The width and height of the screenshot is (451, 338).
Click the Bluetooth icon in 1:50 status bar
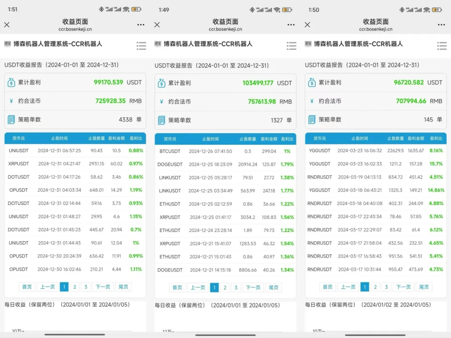click(x=402, y=10)
